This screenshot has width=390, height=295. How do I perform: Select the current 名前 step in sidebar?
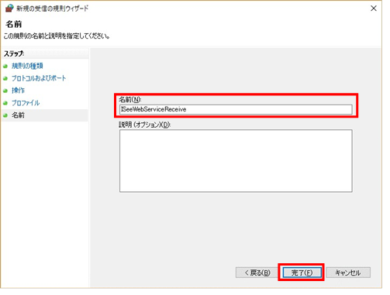(18, 115)
